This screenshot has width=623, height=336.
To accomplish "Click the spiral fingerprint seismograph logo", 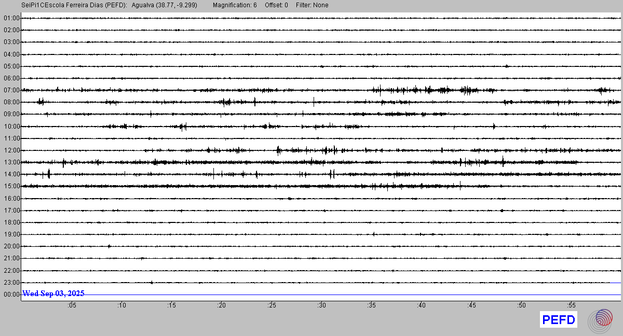I will tap(600, 320).
